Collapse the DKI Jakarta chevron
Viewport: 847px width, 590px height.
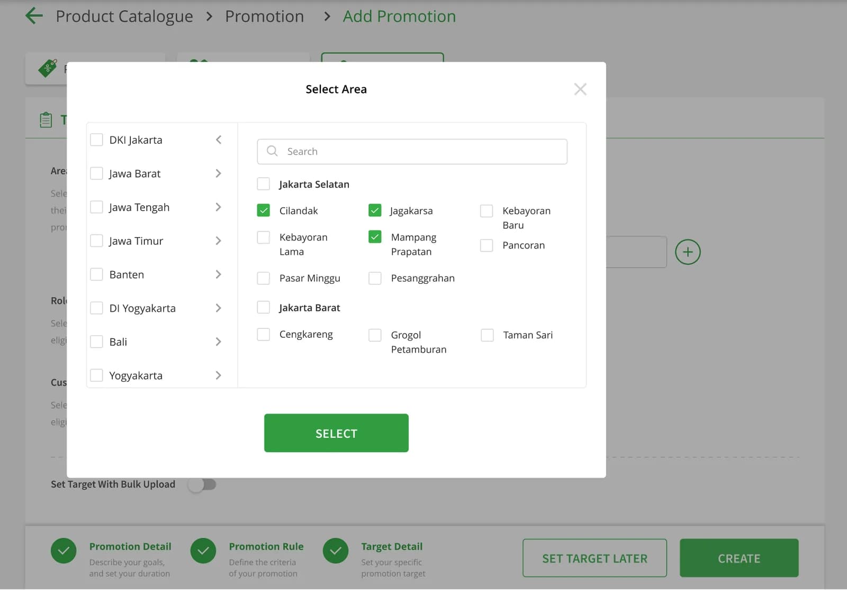tap(218, 140)
